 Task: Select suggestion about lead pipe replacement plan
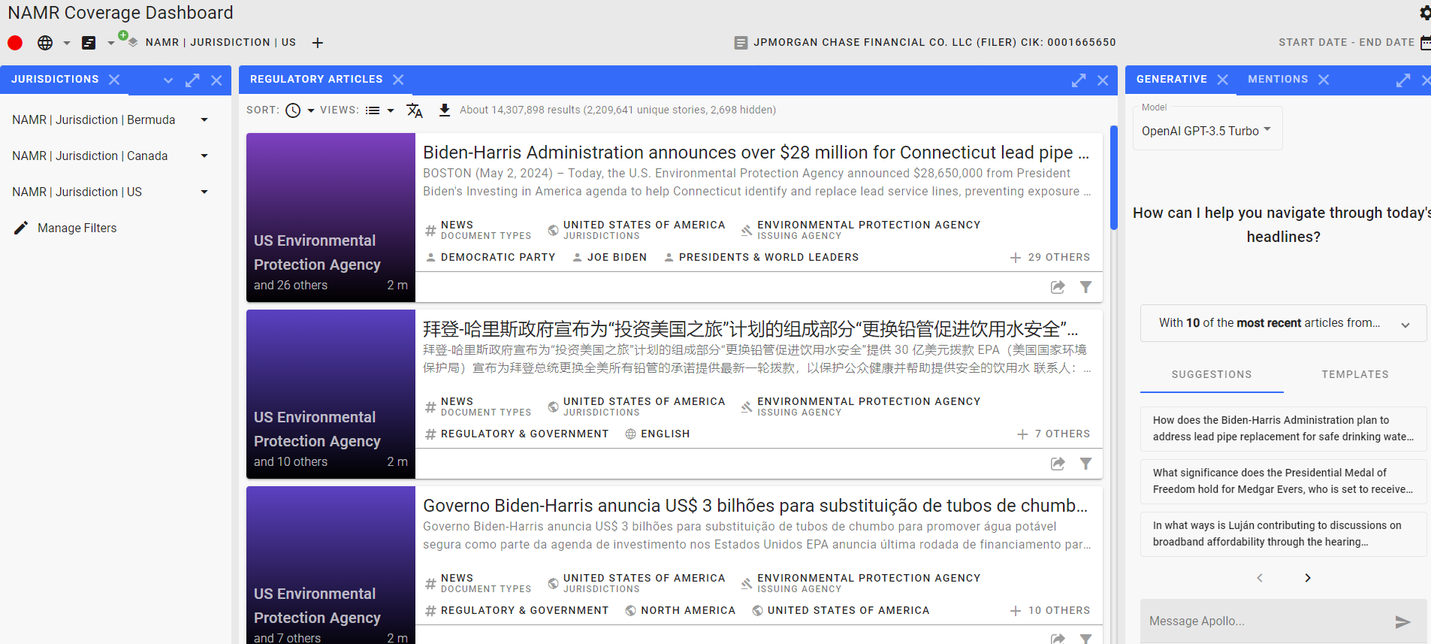click(x=1283, y=428)
